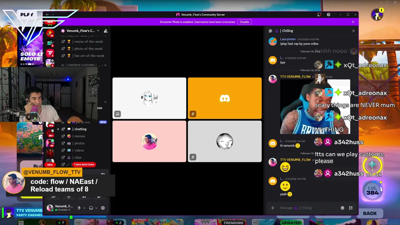The height and width of the screenshot is (225, 400).
Task: Open Venumb_Flow's server name dropdown
Action: (98, 31)
